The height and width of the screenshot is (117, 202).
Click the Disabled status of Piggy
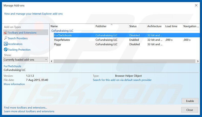tap(134, 44)
